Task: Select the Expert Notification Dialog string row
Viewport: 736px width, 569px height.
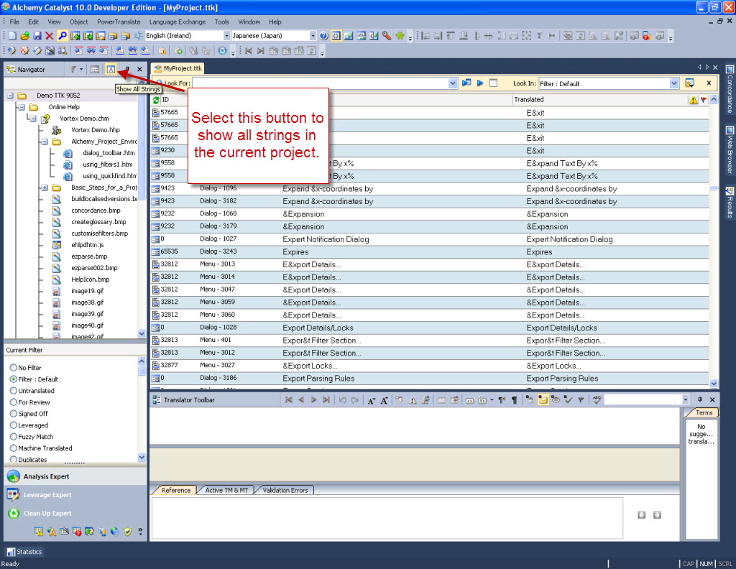Action: click(x=430, y=239)
